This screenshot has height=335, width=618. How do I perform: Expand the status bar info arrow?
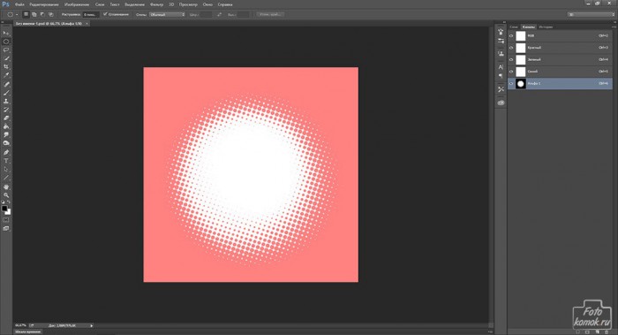pos(92,325)
